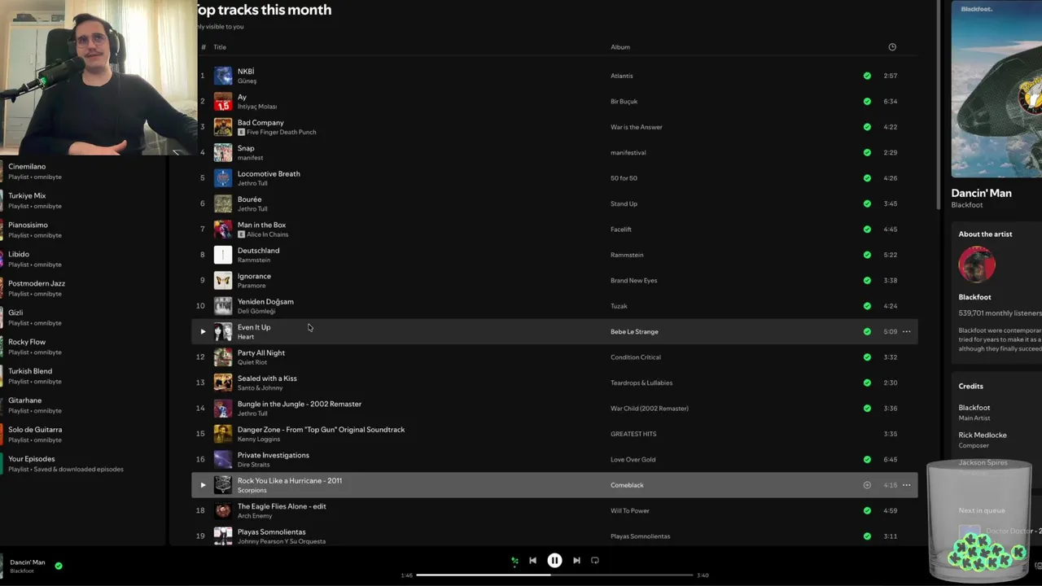Toggle the shuffle button in the player bar

coord(514,560)
